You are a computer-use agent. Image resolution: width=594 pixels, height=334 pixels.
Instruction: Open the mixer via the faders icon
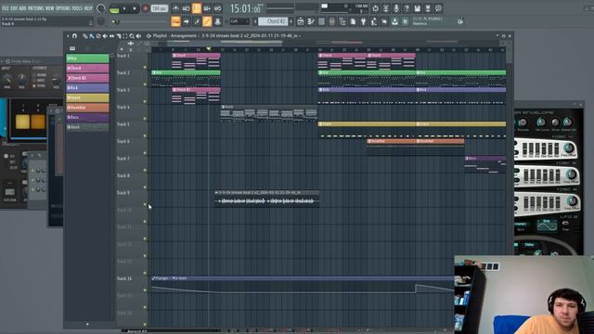click(332, 21)
